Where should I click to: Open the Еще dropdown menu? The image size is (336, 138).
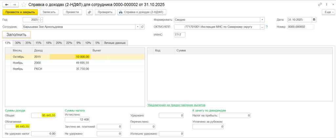(328, 12)
